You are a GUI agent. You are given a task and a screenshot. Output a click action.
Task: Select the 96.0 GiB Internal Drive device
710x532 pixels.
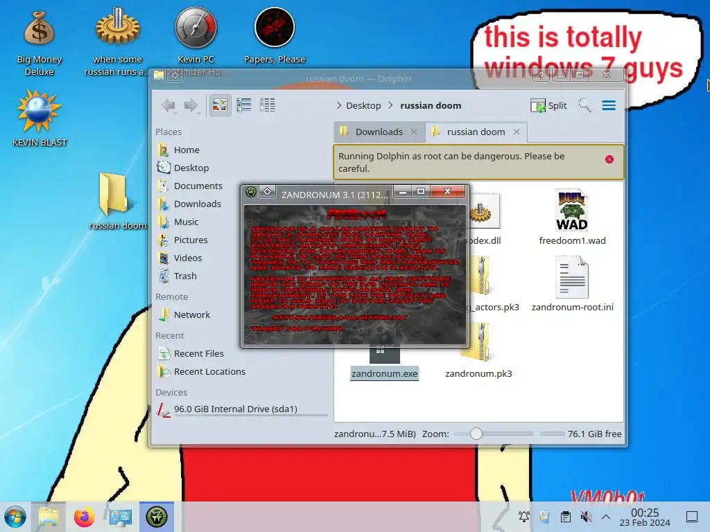click(241, 409)
